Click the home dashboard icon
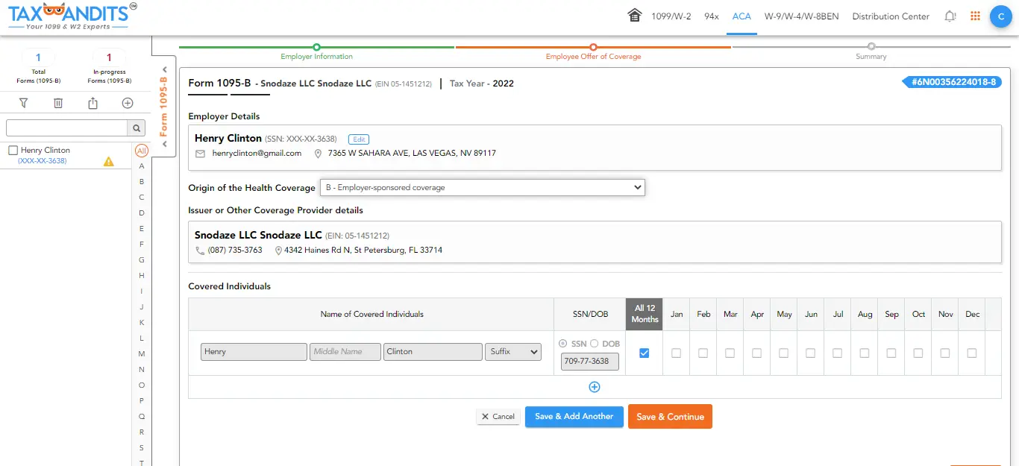Screen dimensions: 1019x466 pyautogui.click(x=635, y=16)
